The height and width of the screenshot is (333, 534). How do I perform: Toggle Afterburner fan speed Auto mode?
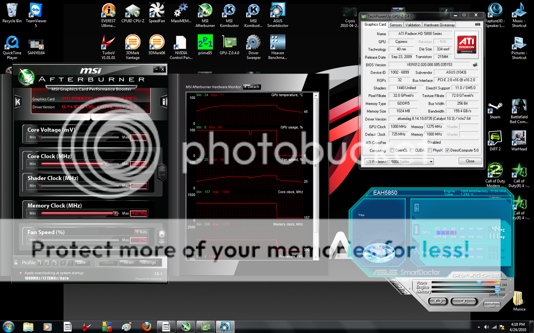[142, 232]
